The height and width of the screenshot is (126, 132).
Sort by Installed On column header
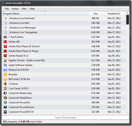[x=114, y=14]
